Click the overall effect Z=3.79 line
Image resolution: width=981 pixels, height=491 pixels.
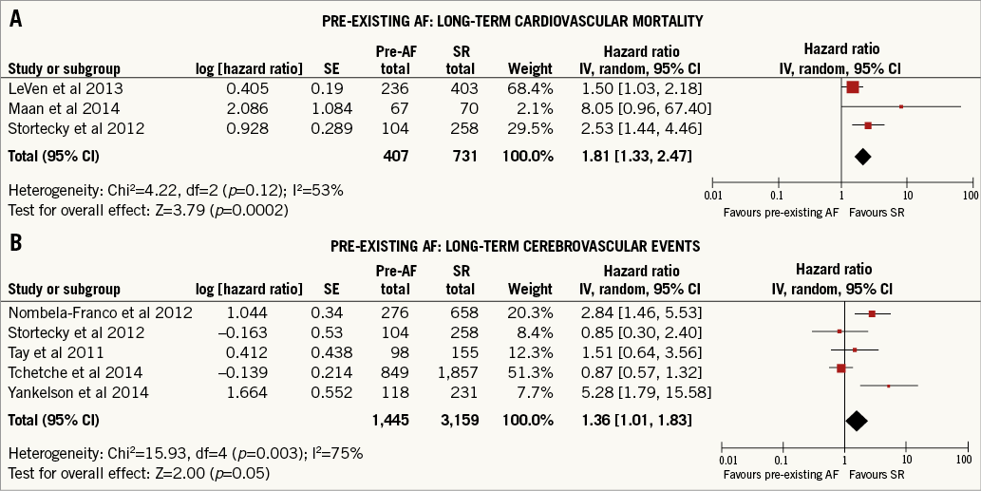tap(147, 209)
